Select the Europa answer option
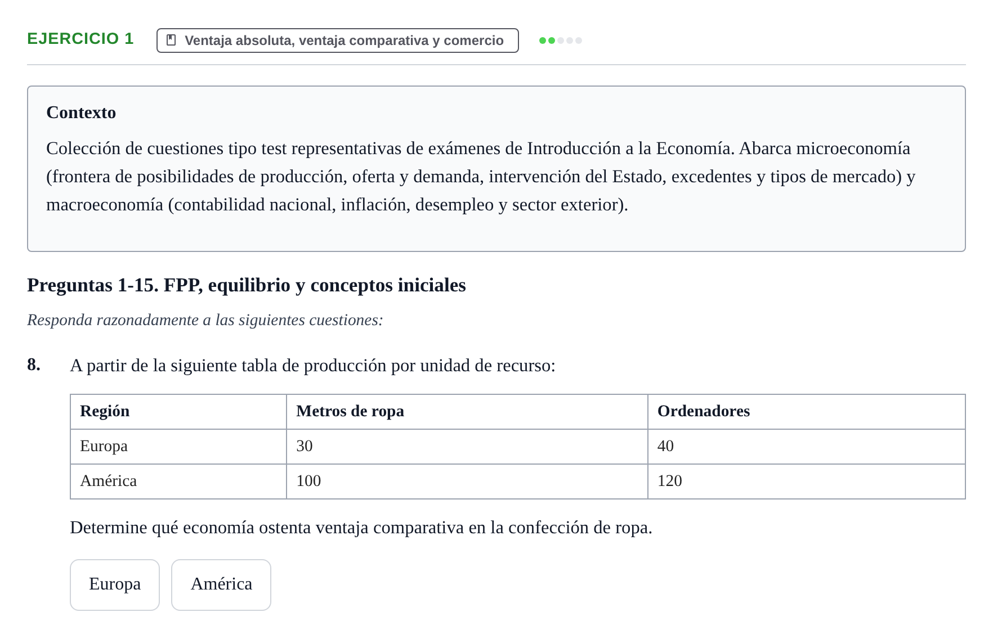The width and height of the screenshot is (993, 639). point(115,584)
